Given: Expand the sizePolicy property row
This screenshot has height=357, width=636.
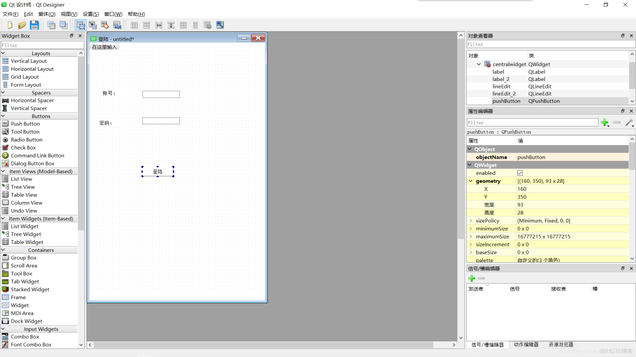Looking at the screenshot, I should tap(470, 220).
